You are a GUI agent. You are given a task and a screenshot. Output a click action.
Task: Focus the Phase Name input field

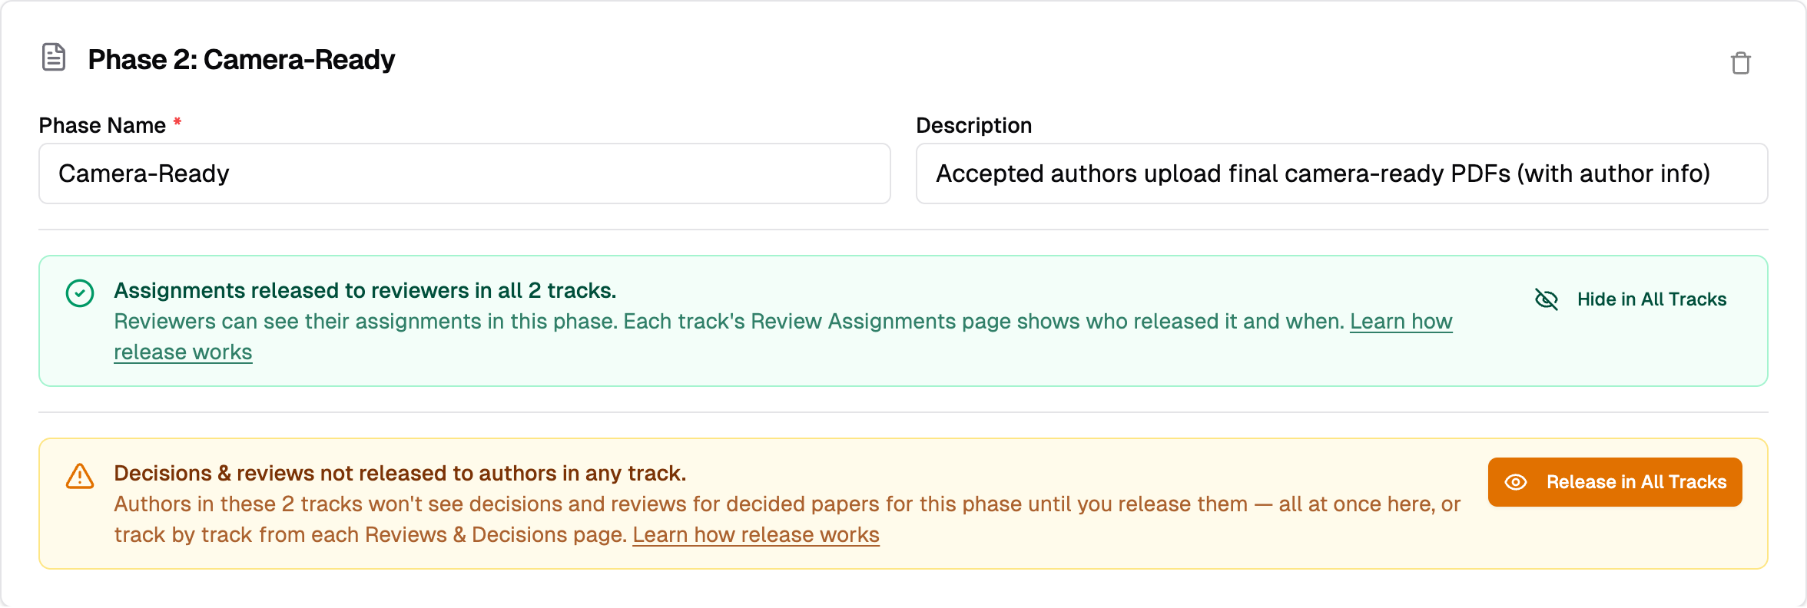click(465, 173)
